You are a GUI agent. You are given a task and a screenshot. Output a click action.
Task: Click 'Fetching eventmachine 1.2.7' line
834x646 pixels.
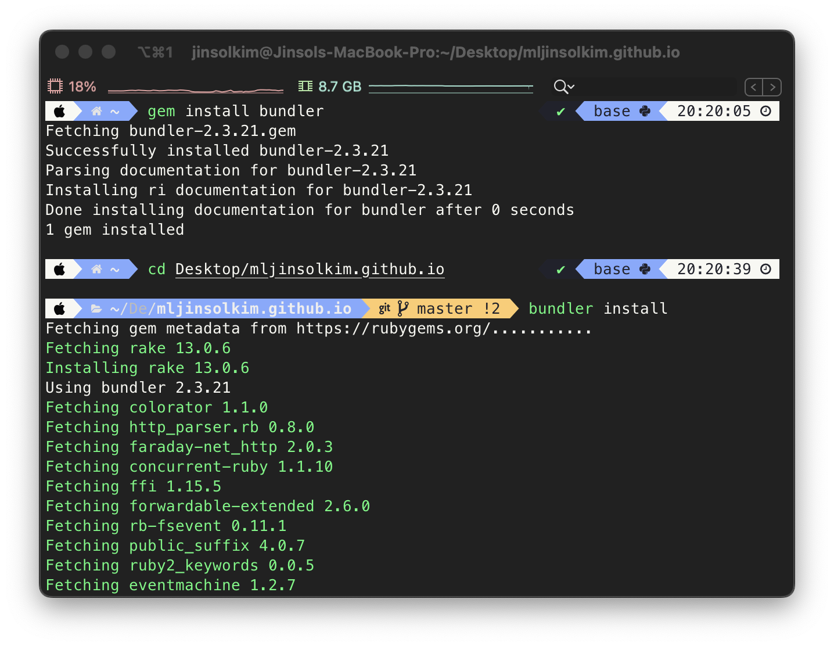coord(171,586)
